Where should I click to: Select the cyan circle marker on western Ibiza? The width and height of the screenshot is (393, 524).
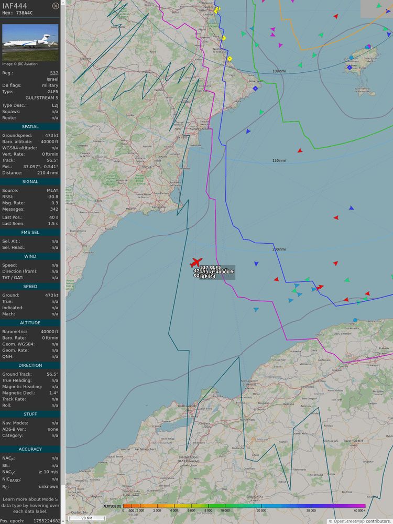click(x=351, y=58)
